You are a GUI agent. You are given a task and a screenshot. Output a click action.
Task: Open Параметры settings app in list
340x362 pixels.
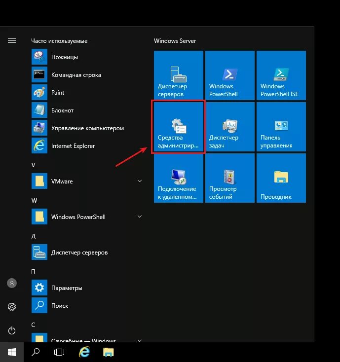coord(87,288)
